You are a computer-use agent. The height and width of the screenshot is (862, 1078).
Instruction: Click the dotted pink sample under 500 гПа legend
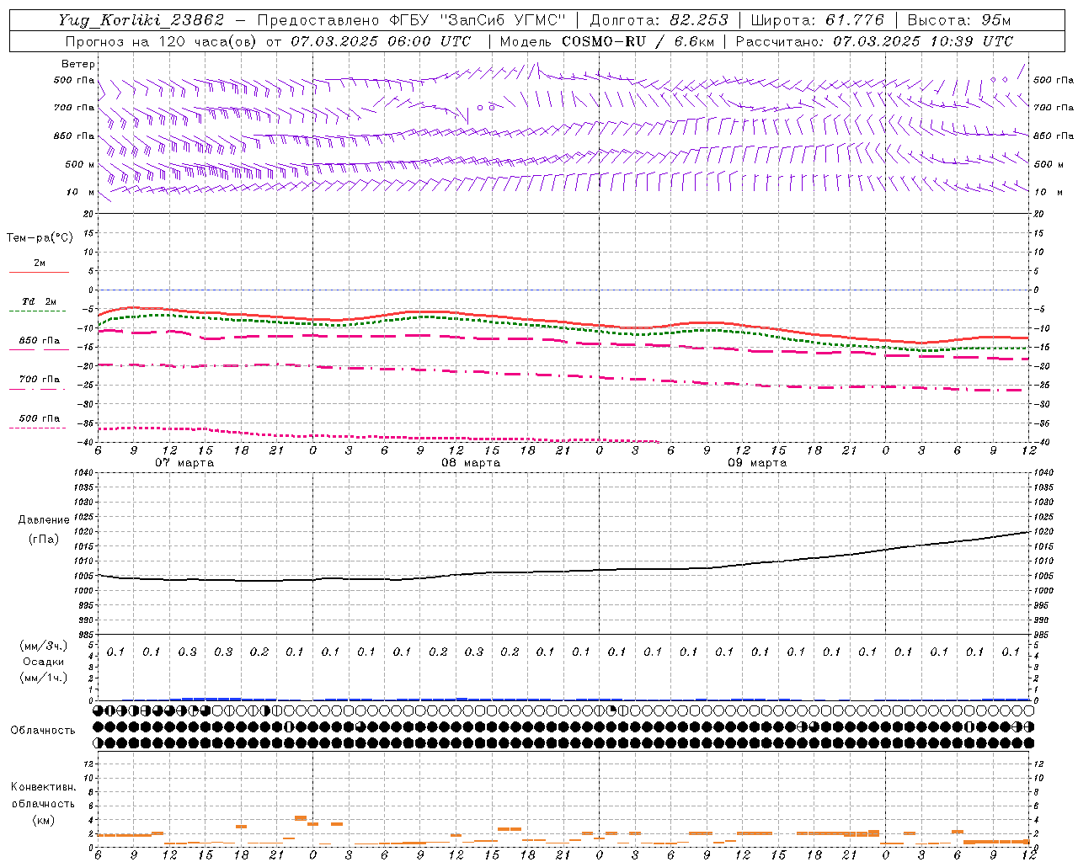[39, 428]
